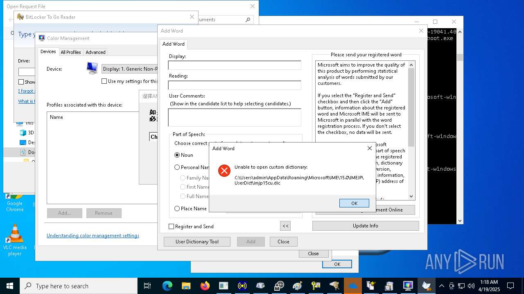Viewport: 524px width, 294px height.
Task: Select the newspaper-style taskbar icon next to Firefox
Action: pyautogui.click(x=224, y=286)
